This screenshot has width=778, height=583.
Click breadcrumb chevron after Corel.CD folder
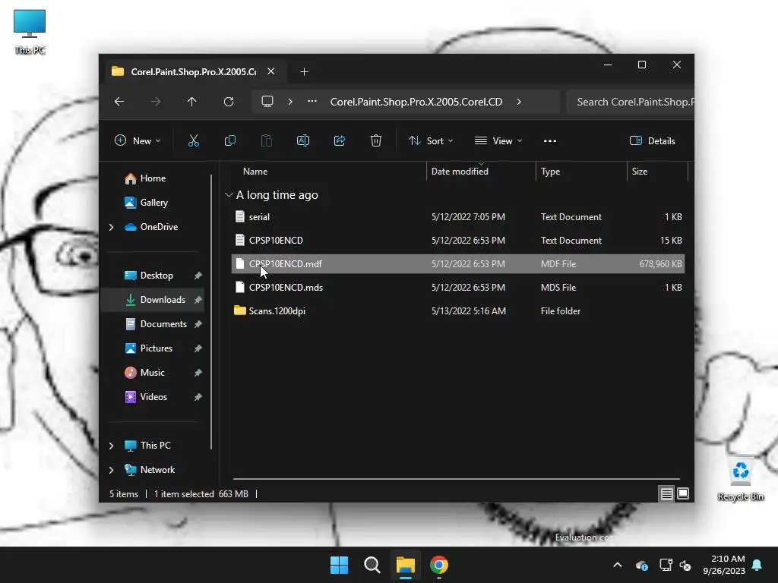point(519,102)
